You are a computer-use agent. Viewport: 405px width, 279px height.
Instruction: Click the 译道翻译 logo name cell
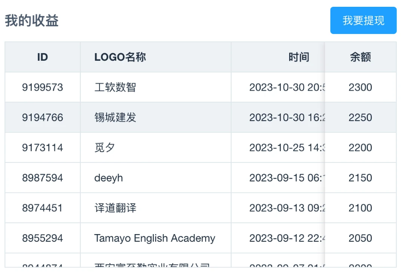click(x=115, y=208)
